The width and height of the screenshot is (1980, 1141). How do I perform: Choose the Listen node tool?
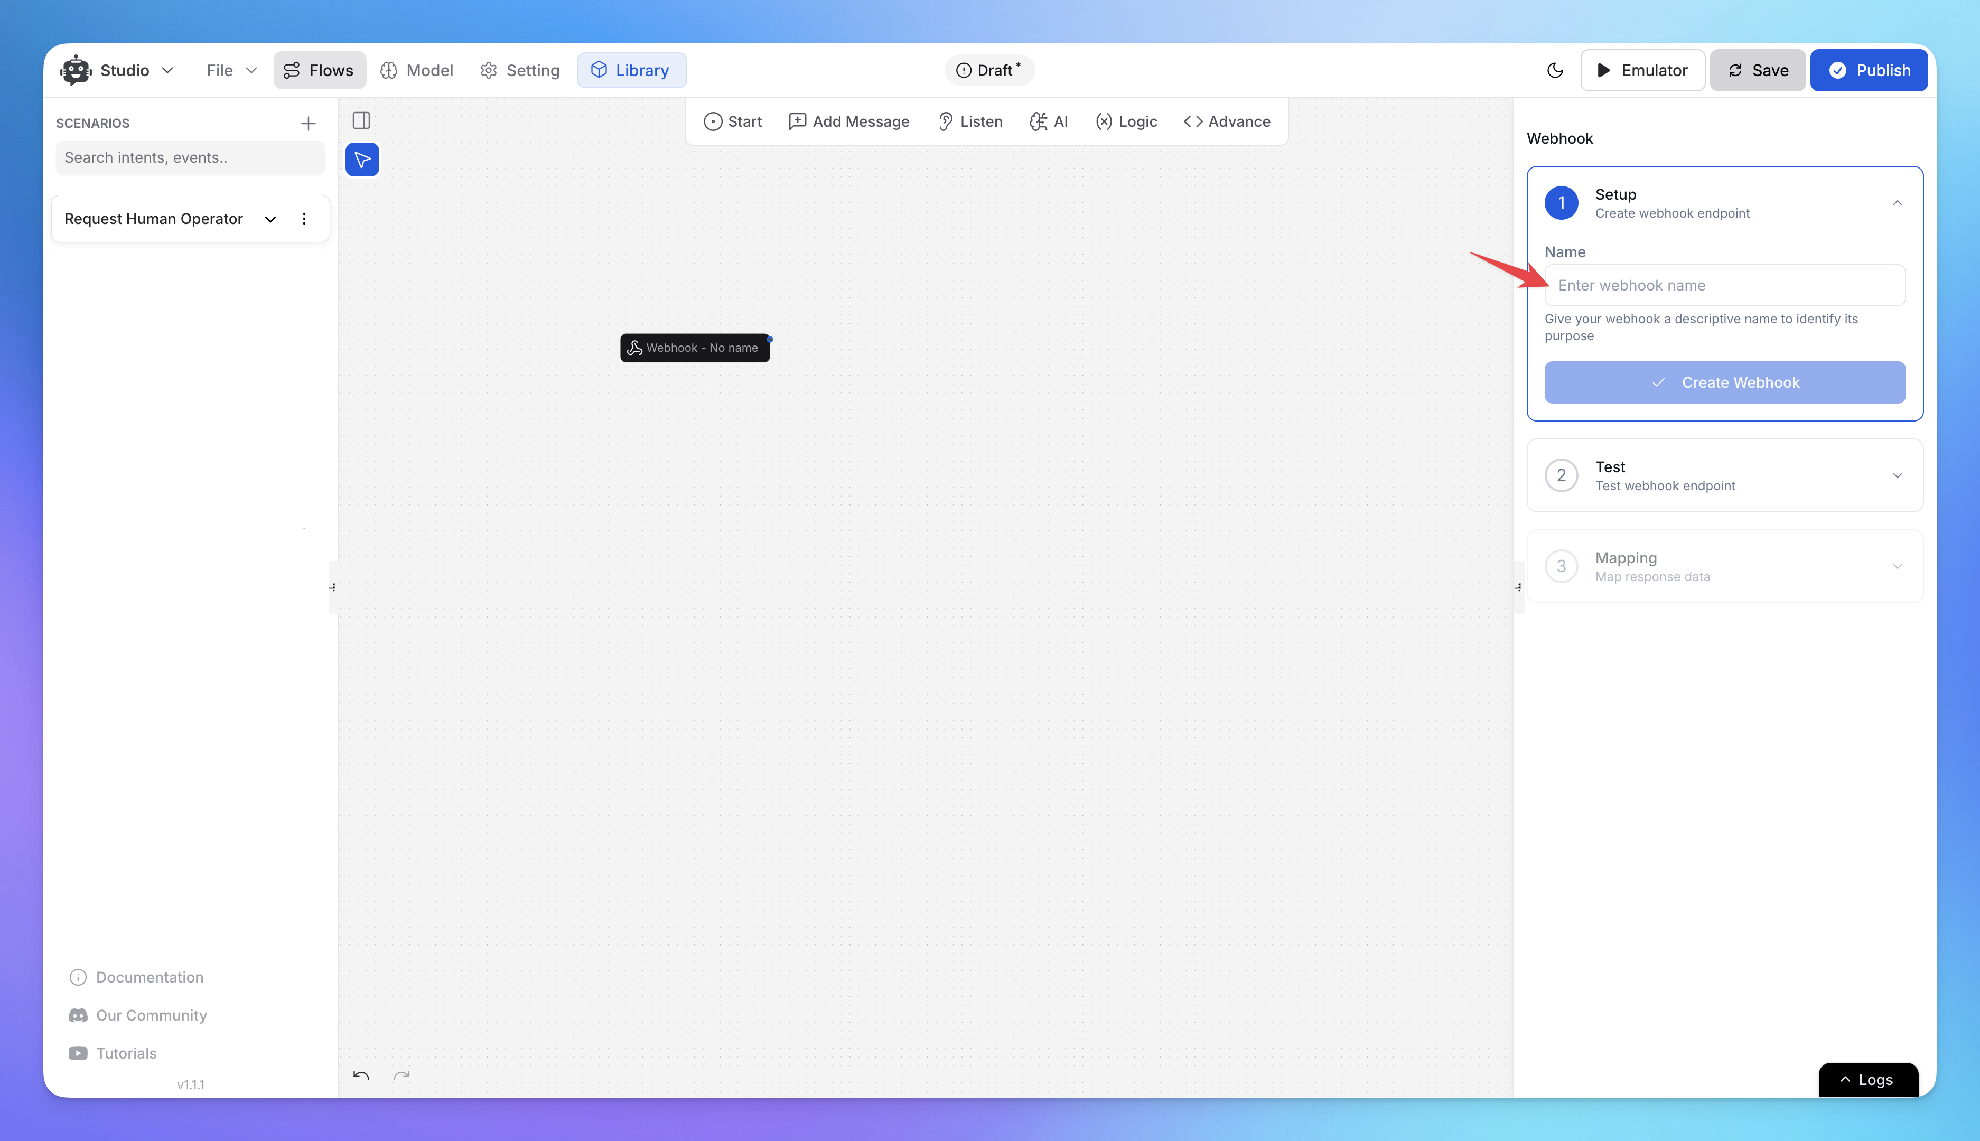click(970, 120)
